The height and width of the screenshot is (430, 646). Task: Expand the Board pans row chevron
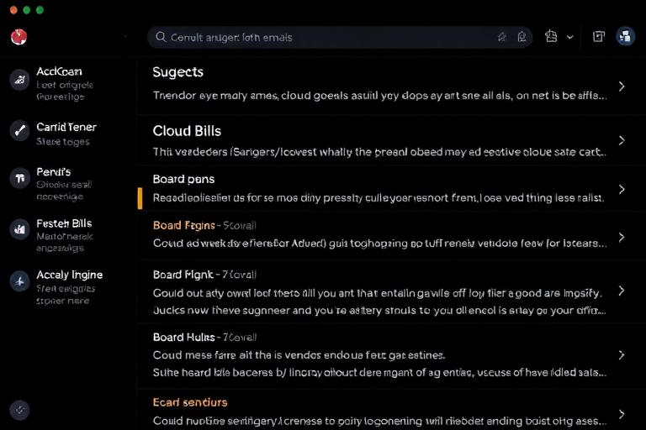click(622, 189)
